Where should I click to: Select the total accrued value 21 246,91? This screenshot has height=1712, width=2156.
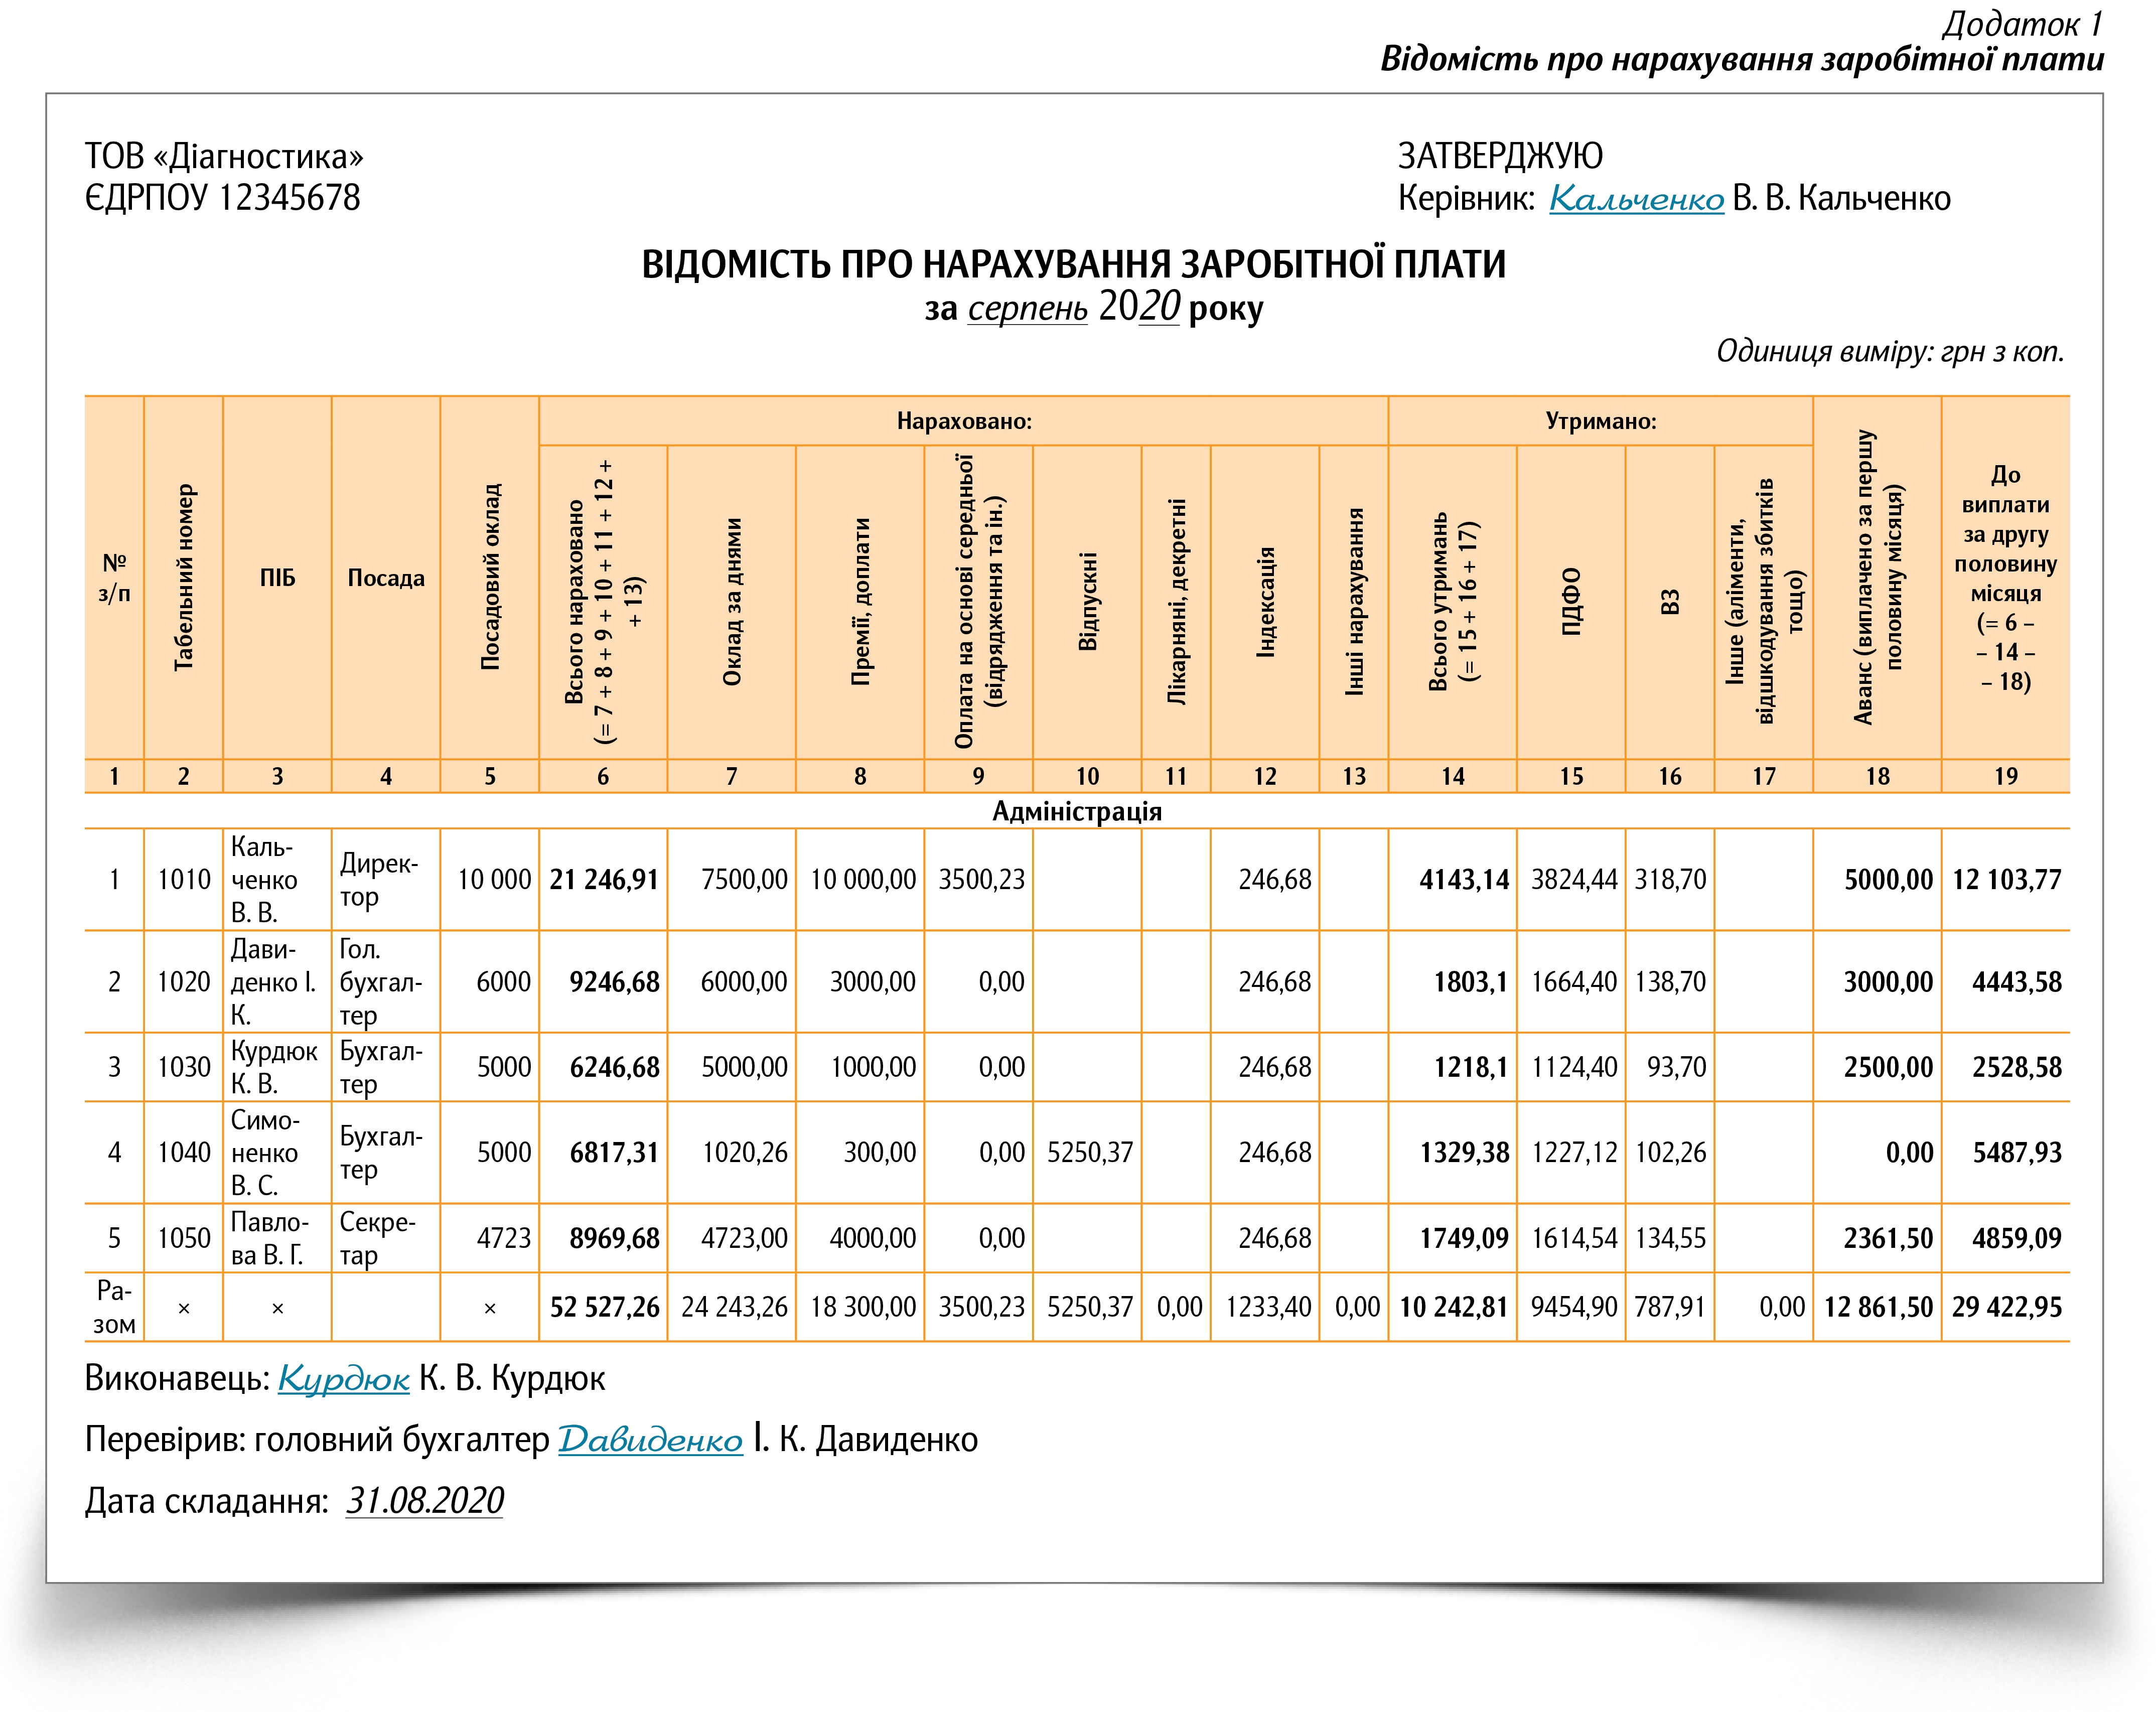pyautogui.click(x=604, y=880)
